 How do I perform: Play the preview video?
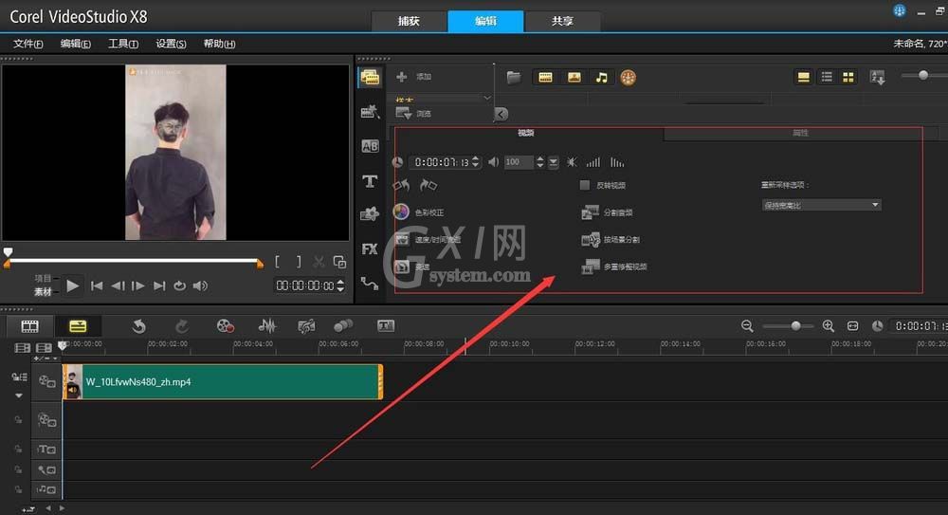[x=73, y=285]
